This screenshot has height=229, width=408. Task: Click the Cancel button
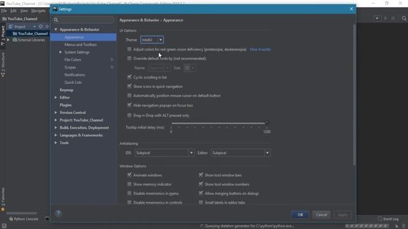pyautogui.click(x=321, y=215)
